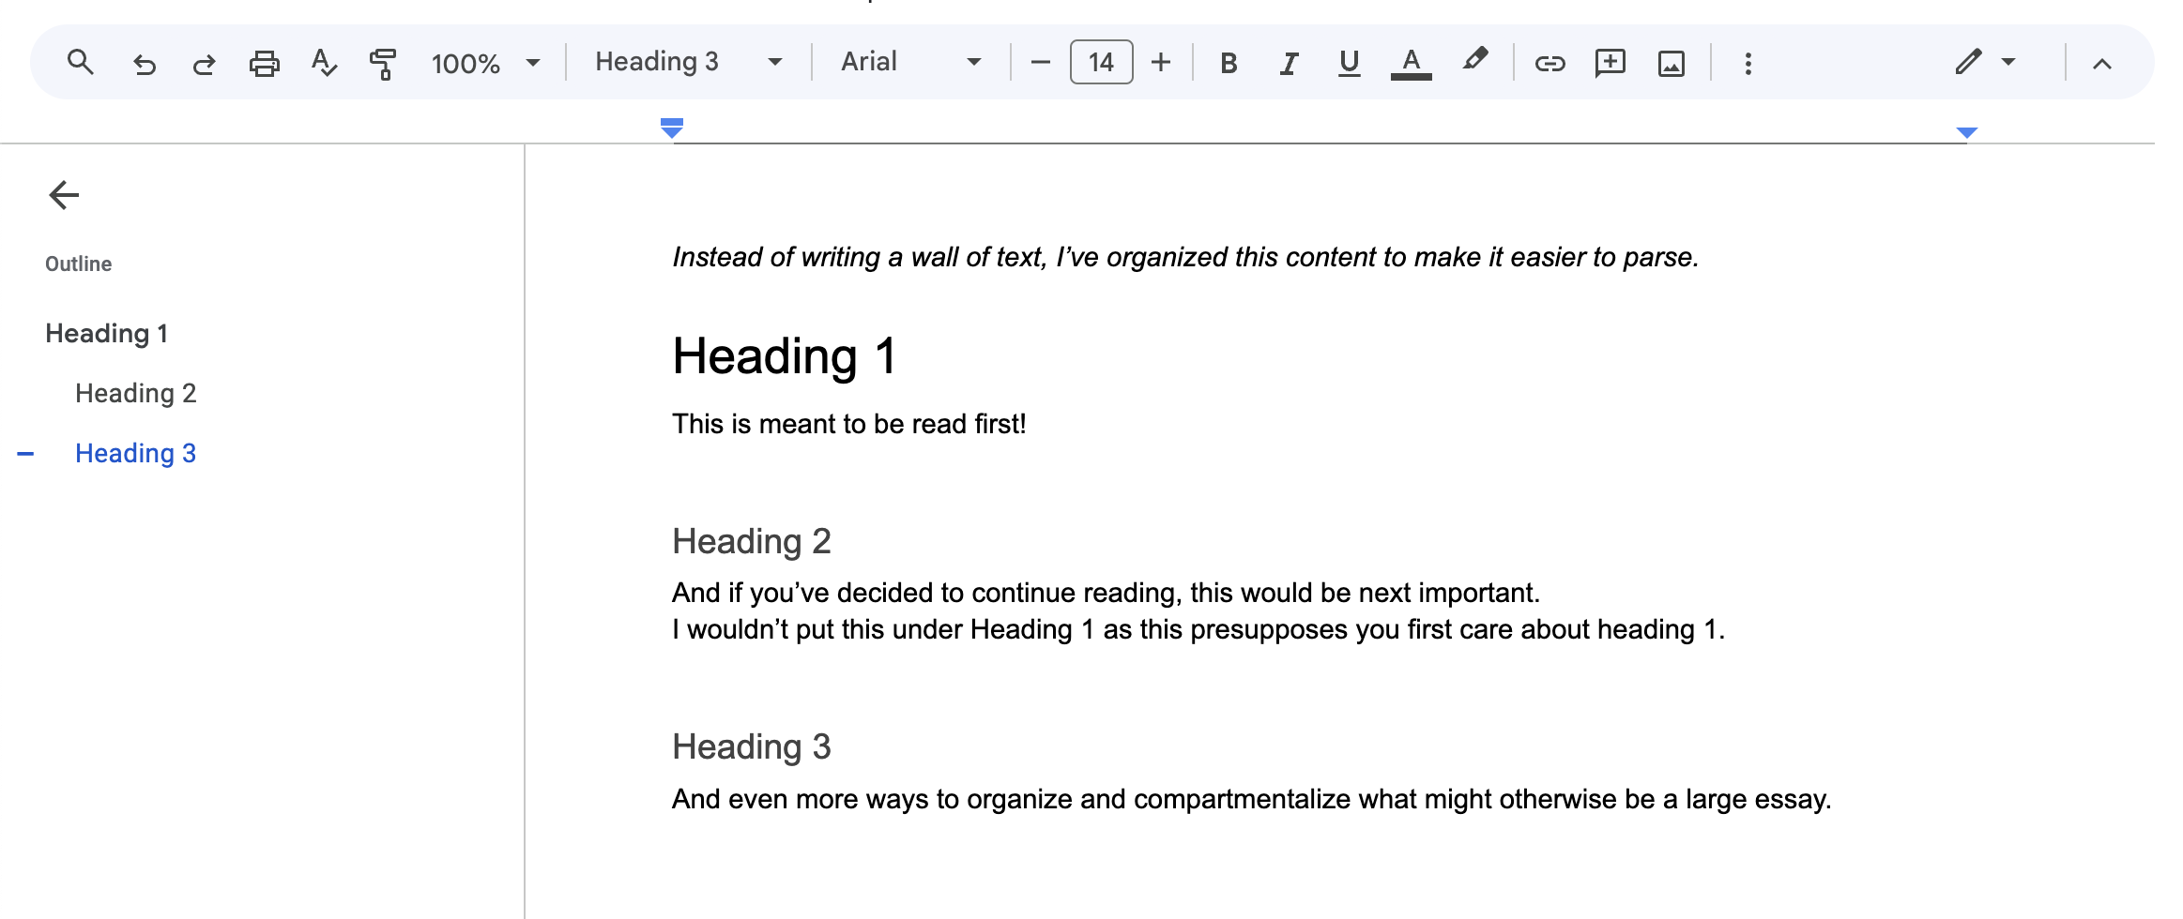Open the Heading 3 paragraph style dropdown
2183x919 pixels.
coord(688,62)
